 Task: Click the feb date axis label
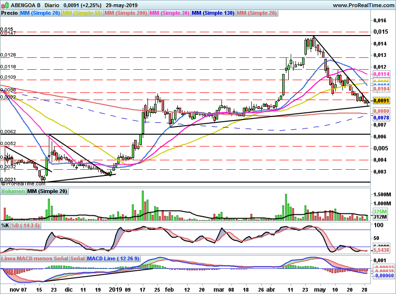(x=169, y=290)
